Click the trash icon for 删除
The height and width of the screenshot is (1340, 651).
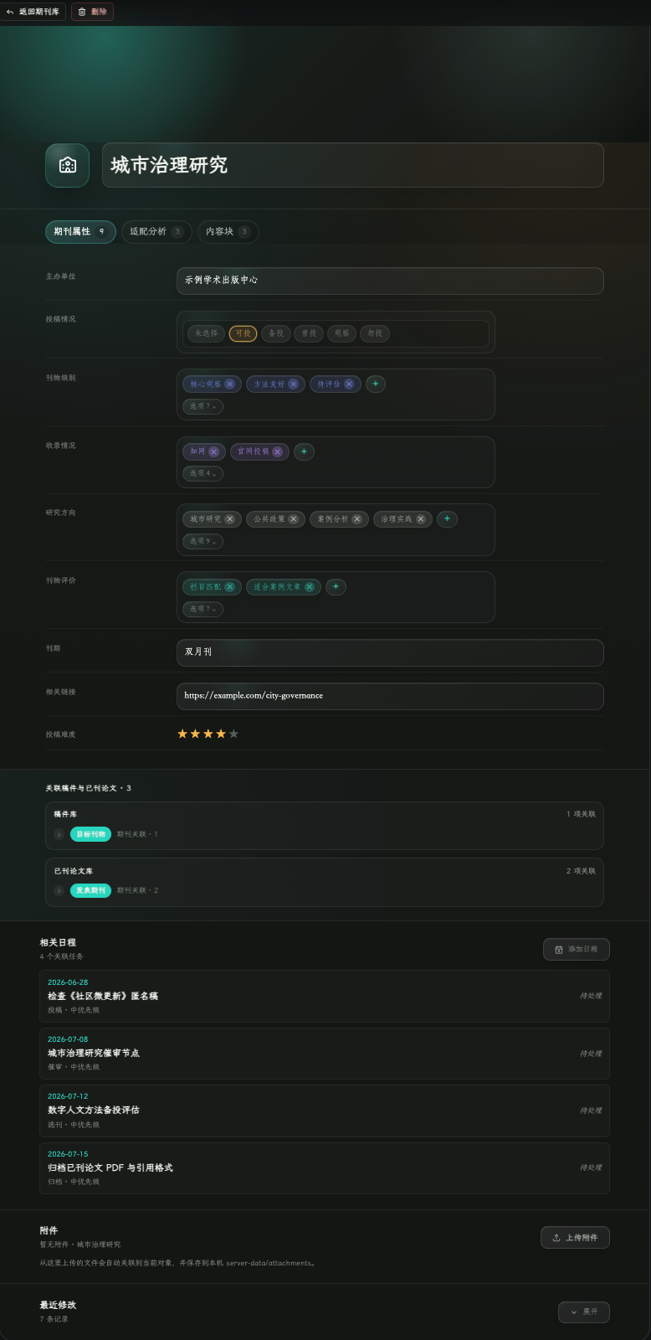82,13
